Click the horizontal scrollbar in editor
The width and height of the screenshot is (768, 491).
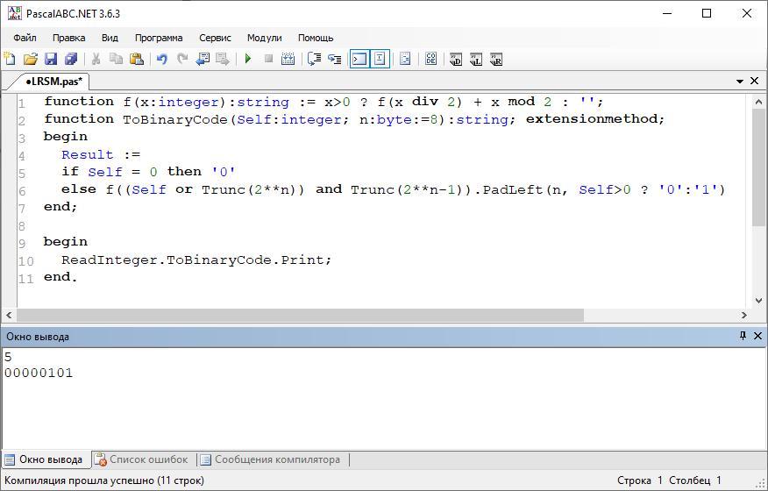coord(298,315)
